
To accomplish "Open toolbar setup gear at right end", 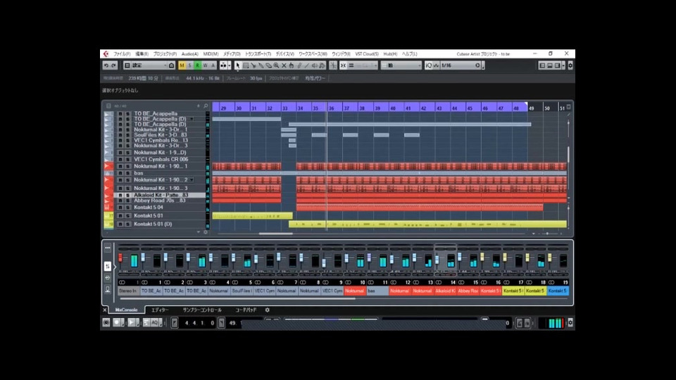I will 570,65.
